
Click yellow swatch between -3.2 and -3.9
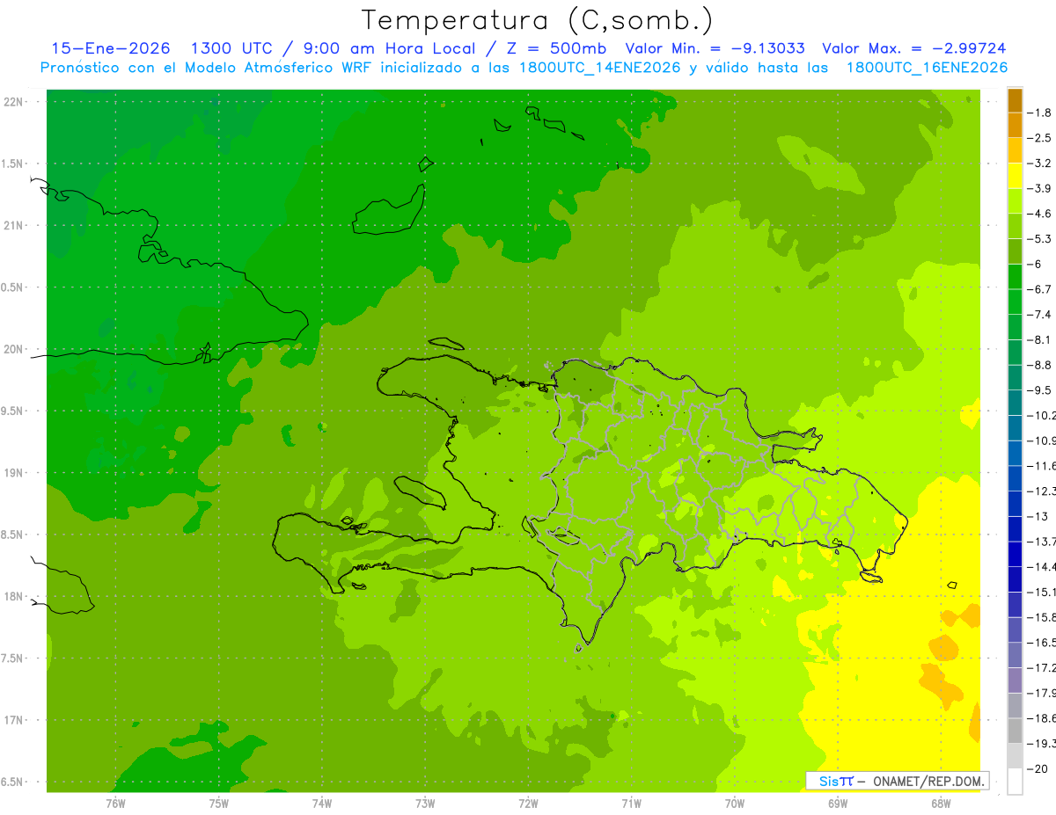click(1015, 176)
